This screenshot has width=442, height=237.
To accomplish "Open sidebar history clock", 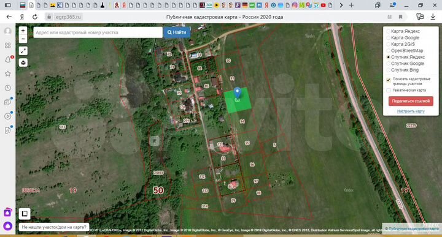I will (x=8, y=88).
